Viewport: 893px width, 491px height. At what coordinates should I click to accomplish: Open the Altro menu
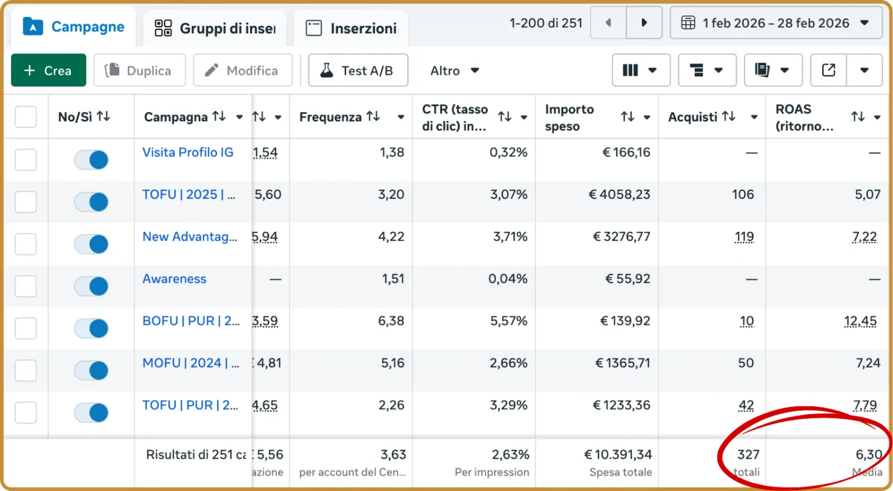[454, 71]
